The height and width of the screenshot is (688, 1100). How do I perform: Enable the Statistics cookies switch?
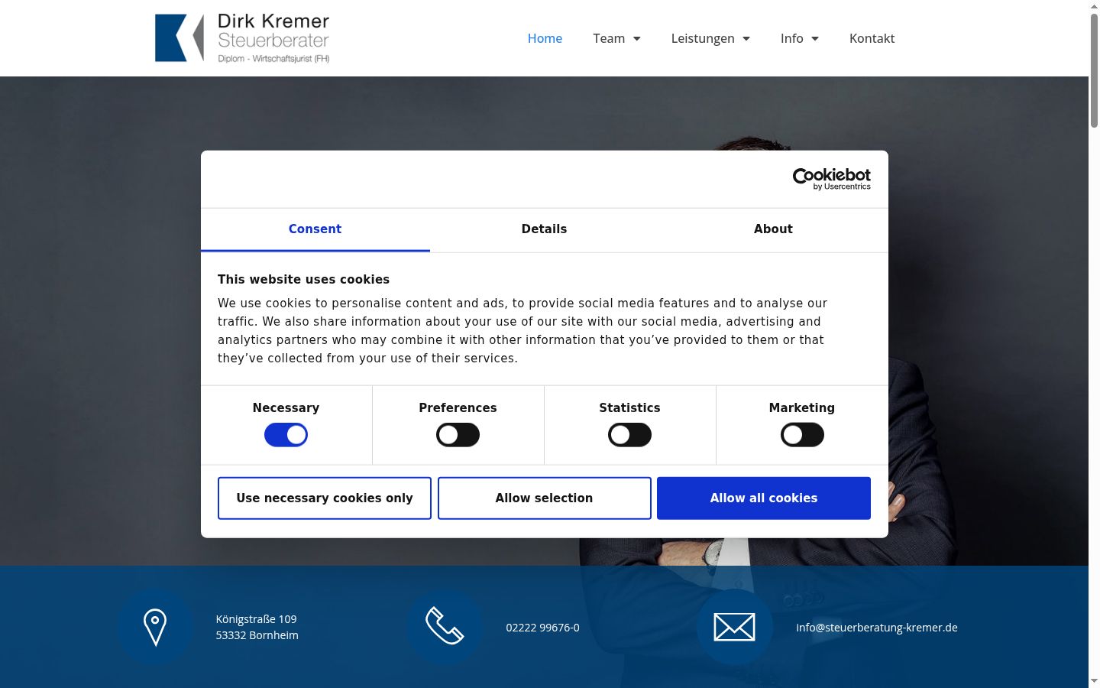point(629,435)
